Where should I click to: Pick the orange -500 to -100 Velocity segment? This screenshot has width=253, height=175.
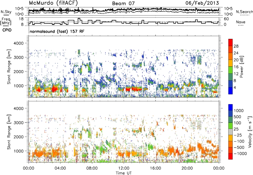coord(231,144)
